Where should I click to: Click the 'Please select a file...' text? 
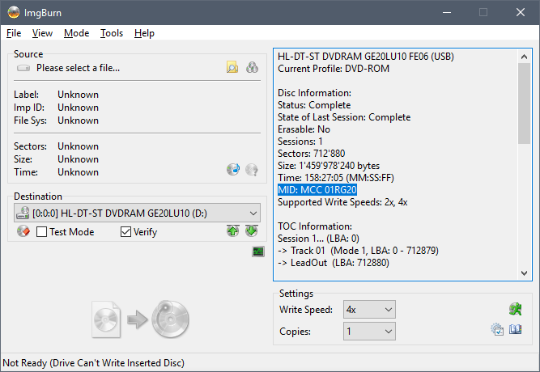79,68
